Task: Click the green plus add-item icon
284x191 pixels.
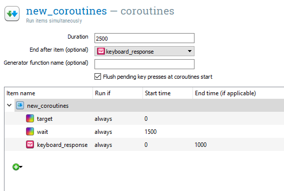Action: pos(16,167)
